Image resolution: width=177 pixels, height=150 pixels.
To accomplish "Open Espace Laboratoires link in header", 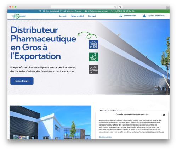I will pyautogui.click(x=156, y=16).
